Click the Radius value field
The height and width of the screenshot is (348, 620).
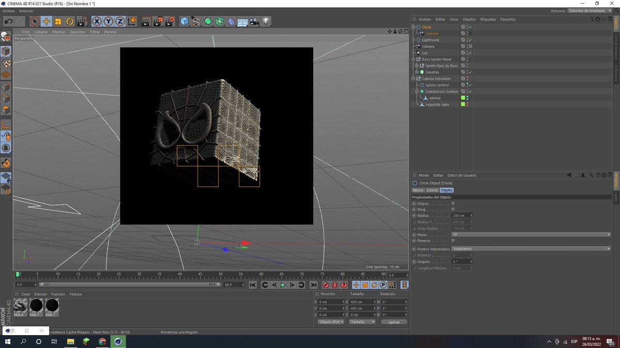460,216
